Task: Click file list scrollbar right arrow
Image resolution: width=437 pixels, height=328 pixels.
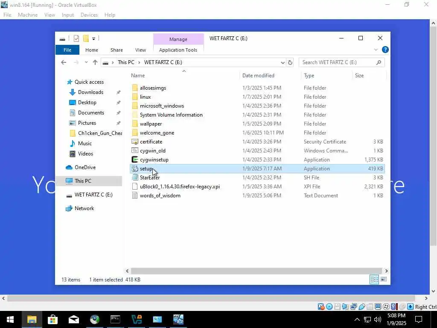Action: (386, 271)
